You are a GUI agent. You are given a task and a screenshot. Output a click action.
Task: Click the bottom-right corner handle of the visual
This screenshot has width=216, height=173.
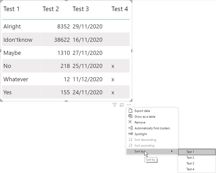coord(131,100)
